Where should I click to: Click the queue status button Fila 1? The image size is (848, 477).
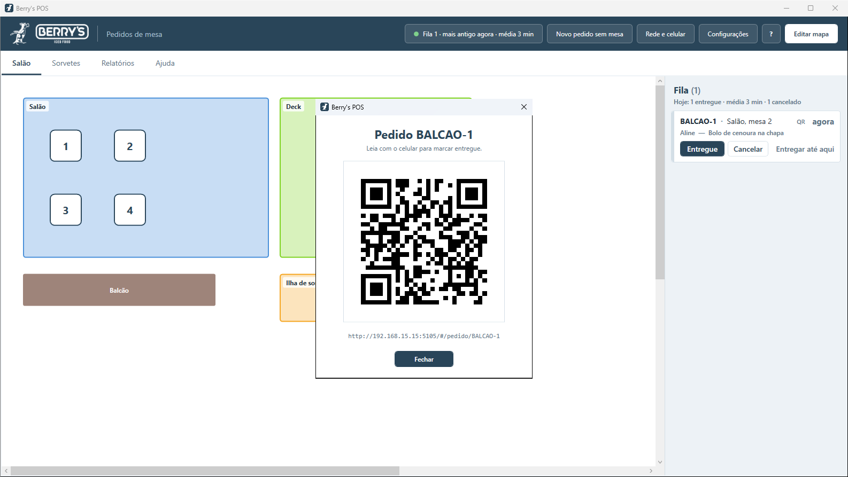pos(474,34)
